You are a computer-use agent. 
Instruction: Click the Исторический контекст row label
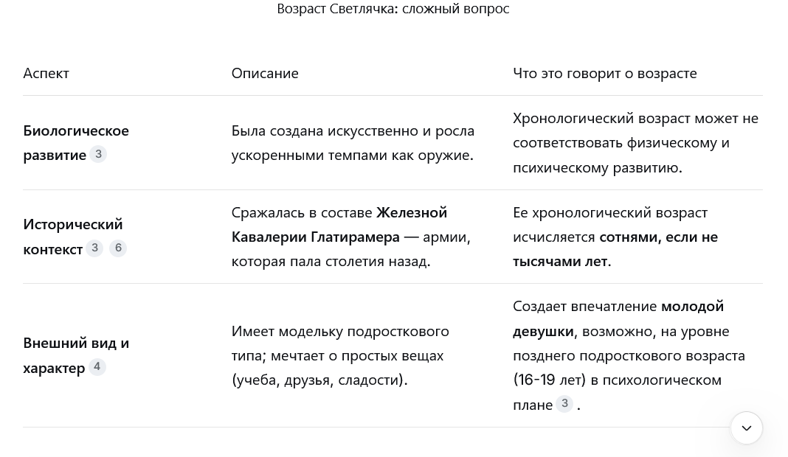tap(73, 237)
